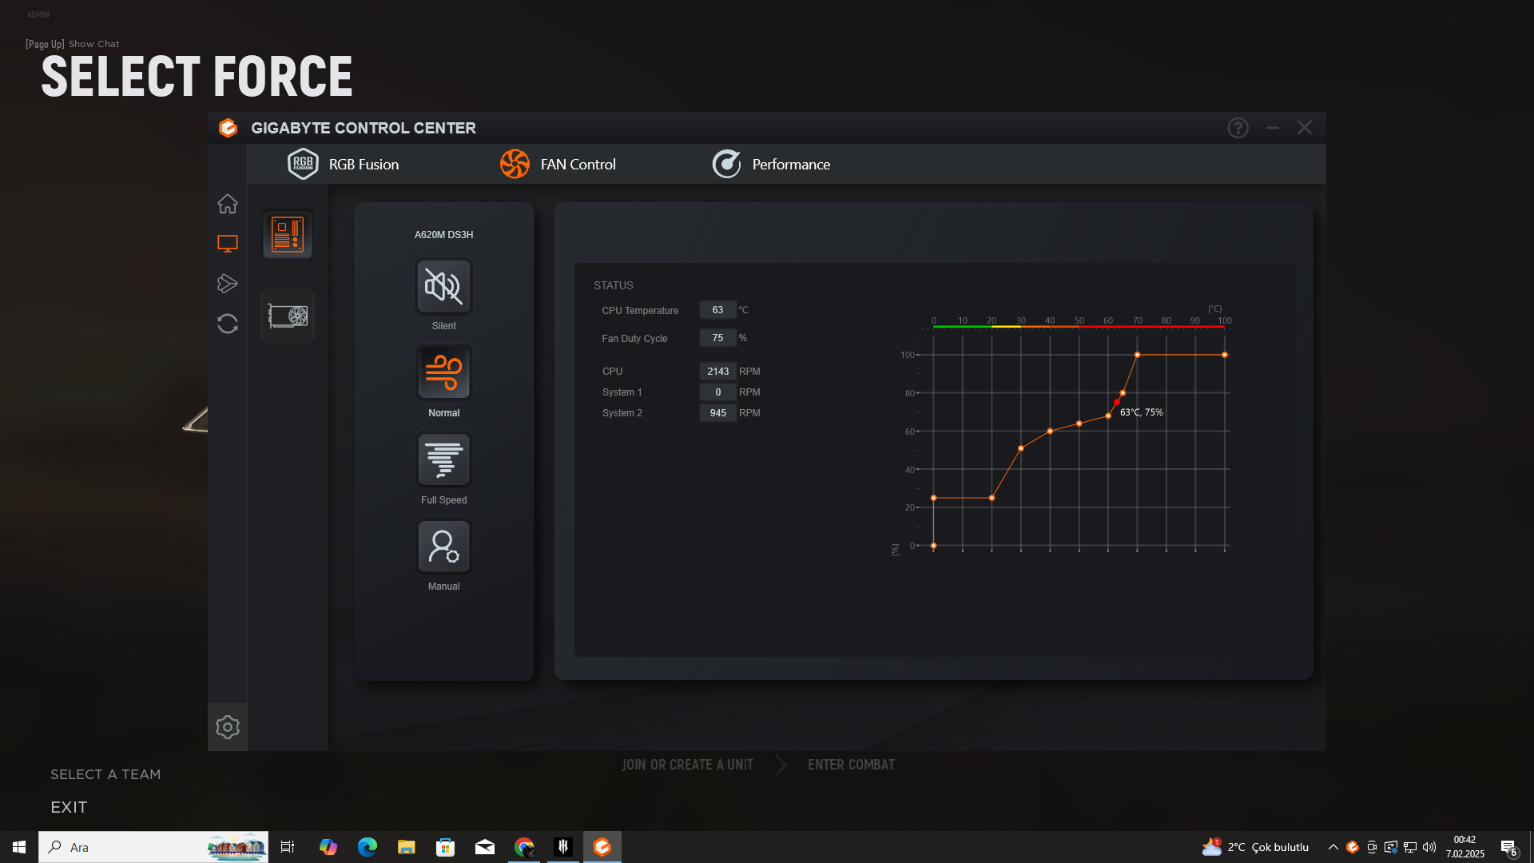Switch to Performance tab
Image resolution: width=1534 pixels, height=863 pixels.
click(x=771, y=165)
